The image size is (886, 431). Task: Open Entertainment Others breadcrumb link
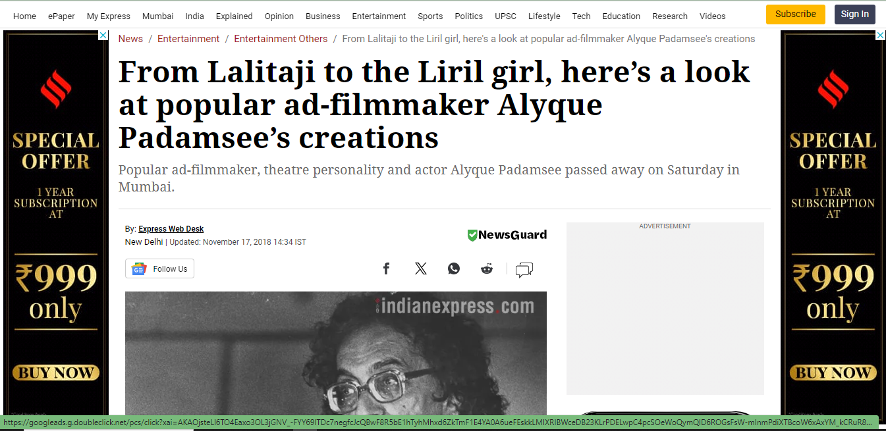(x=281, y=39)
